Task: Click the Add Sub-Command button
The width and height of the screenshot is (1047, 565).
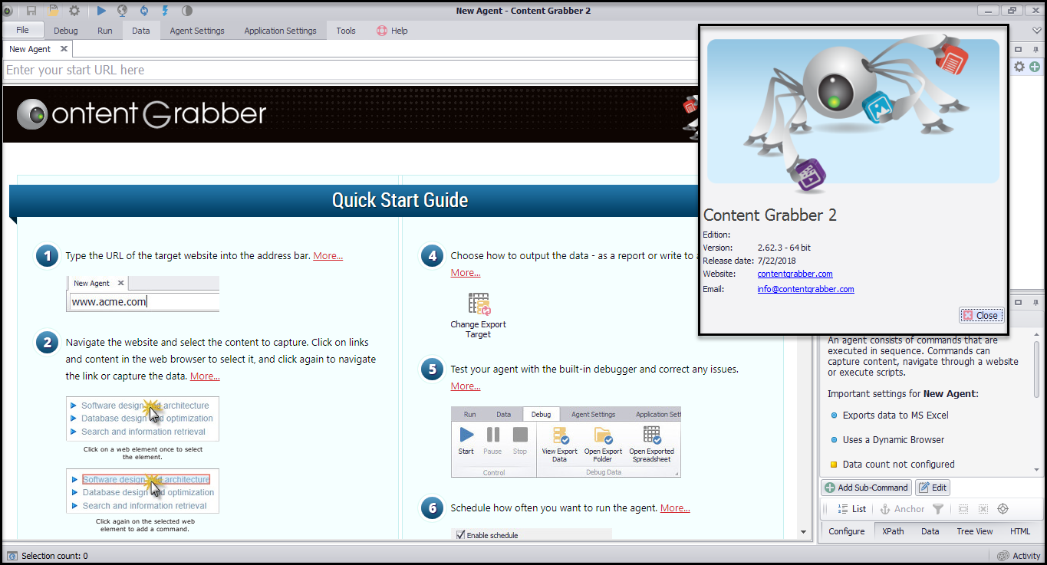Action: (867, 488)
